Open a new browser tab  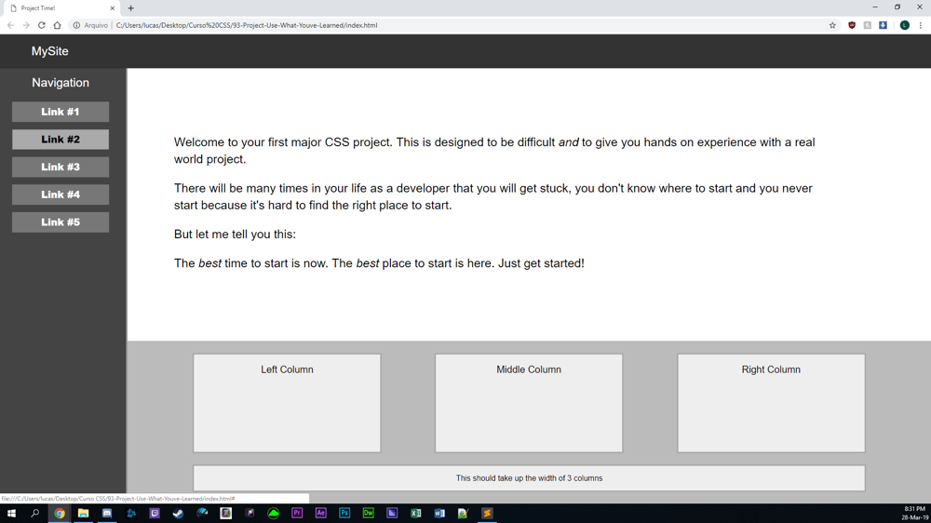point(131,8)
